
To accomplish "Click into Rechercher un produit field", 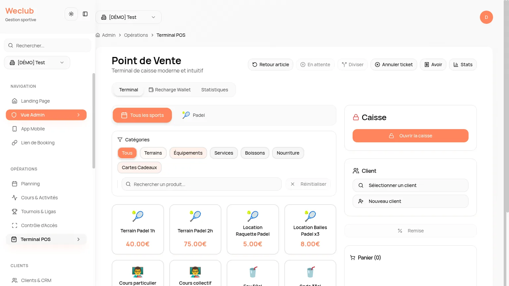I will click(201, 184).
